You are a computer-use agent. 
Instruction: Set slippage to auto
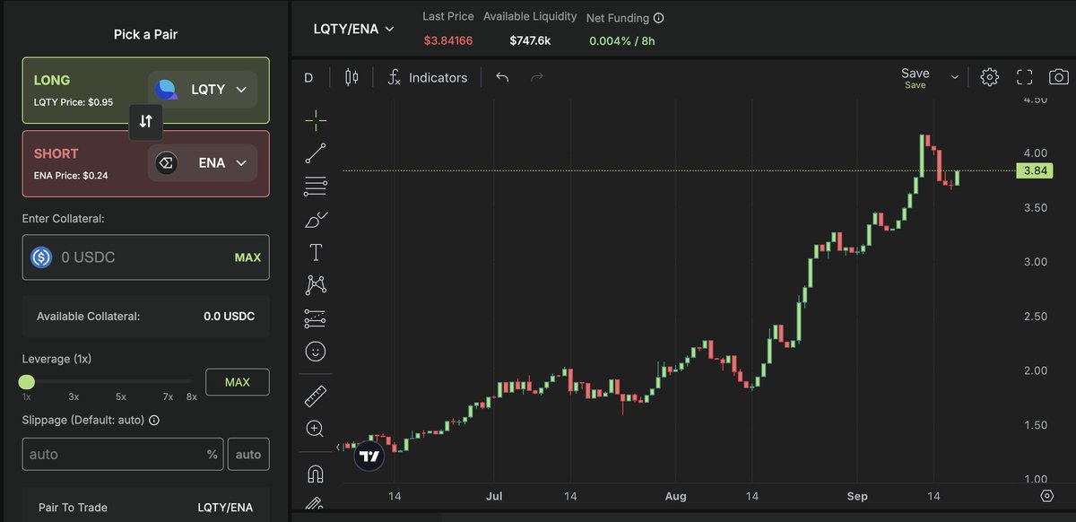click(x=248, y=455)
